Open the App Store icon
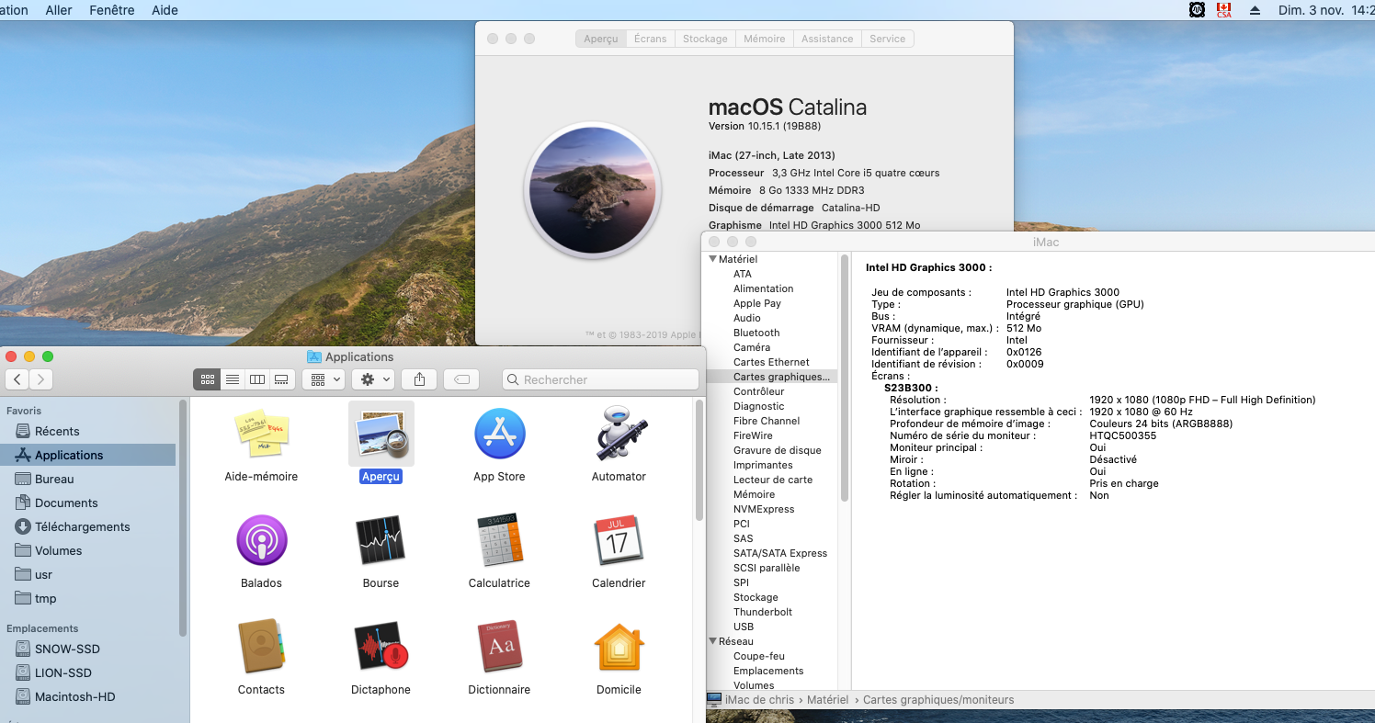Screen dimensions: 1375x723 coord(499,434)
